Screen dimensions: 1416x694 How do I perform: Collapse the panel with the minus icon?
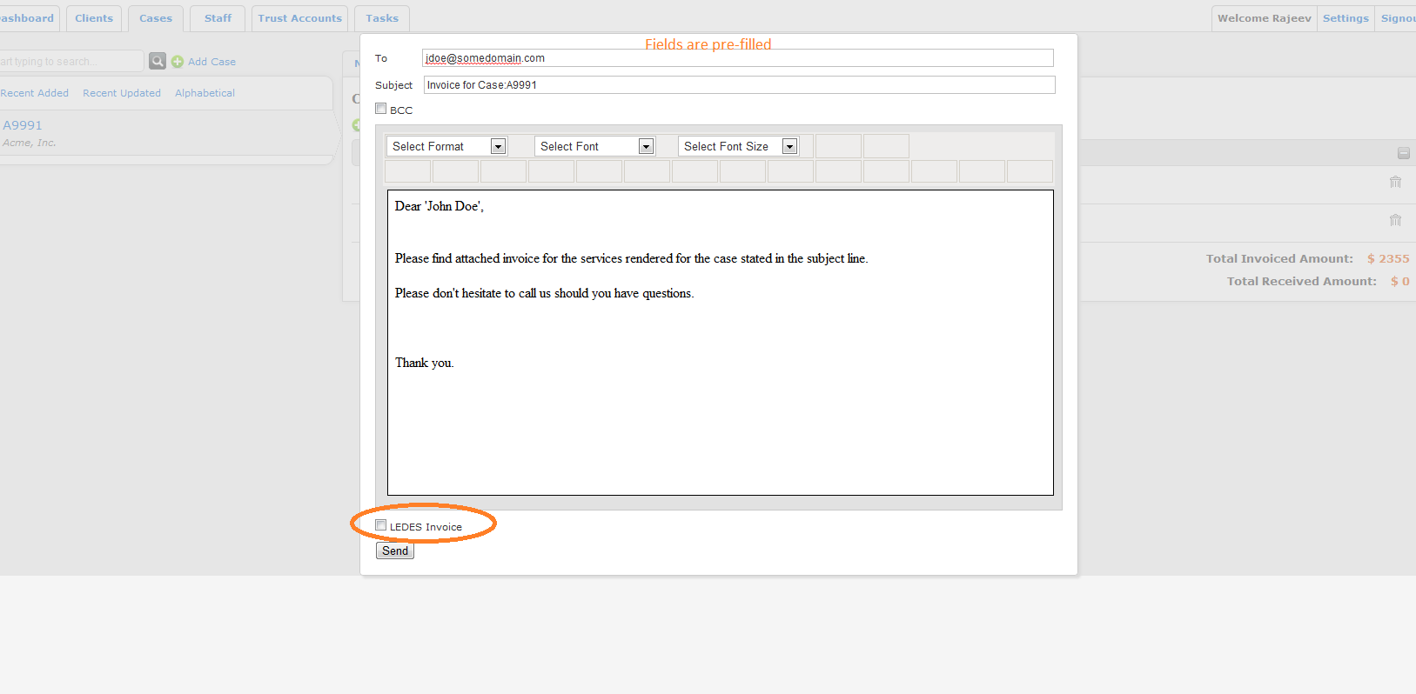1403,153
